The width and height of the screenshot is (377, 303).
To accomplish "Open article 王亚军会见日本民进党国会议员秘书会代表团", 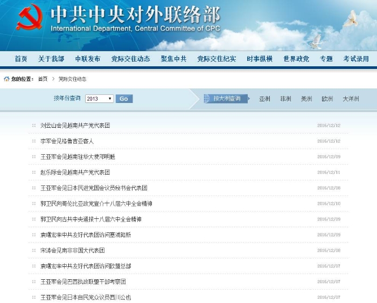I will point(94,188).
